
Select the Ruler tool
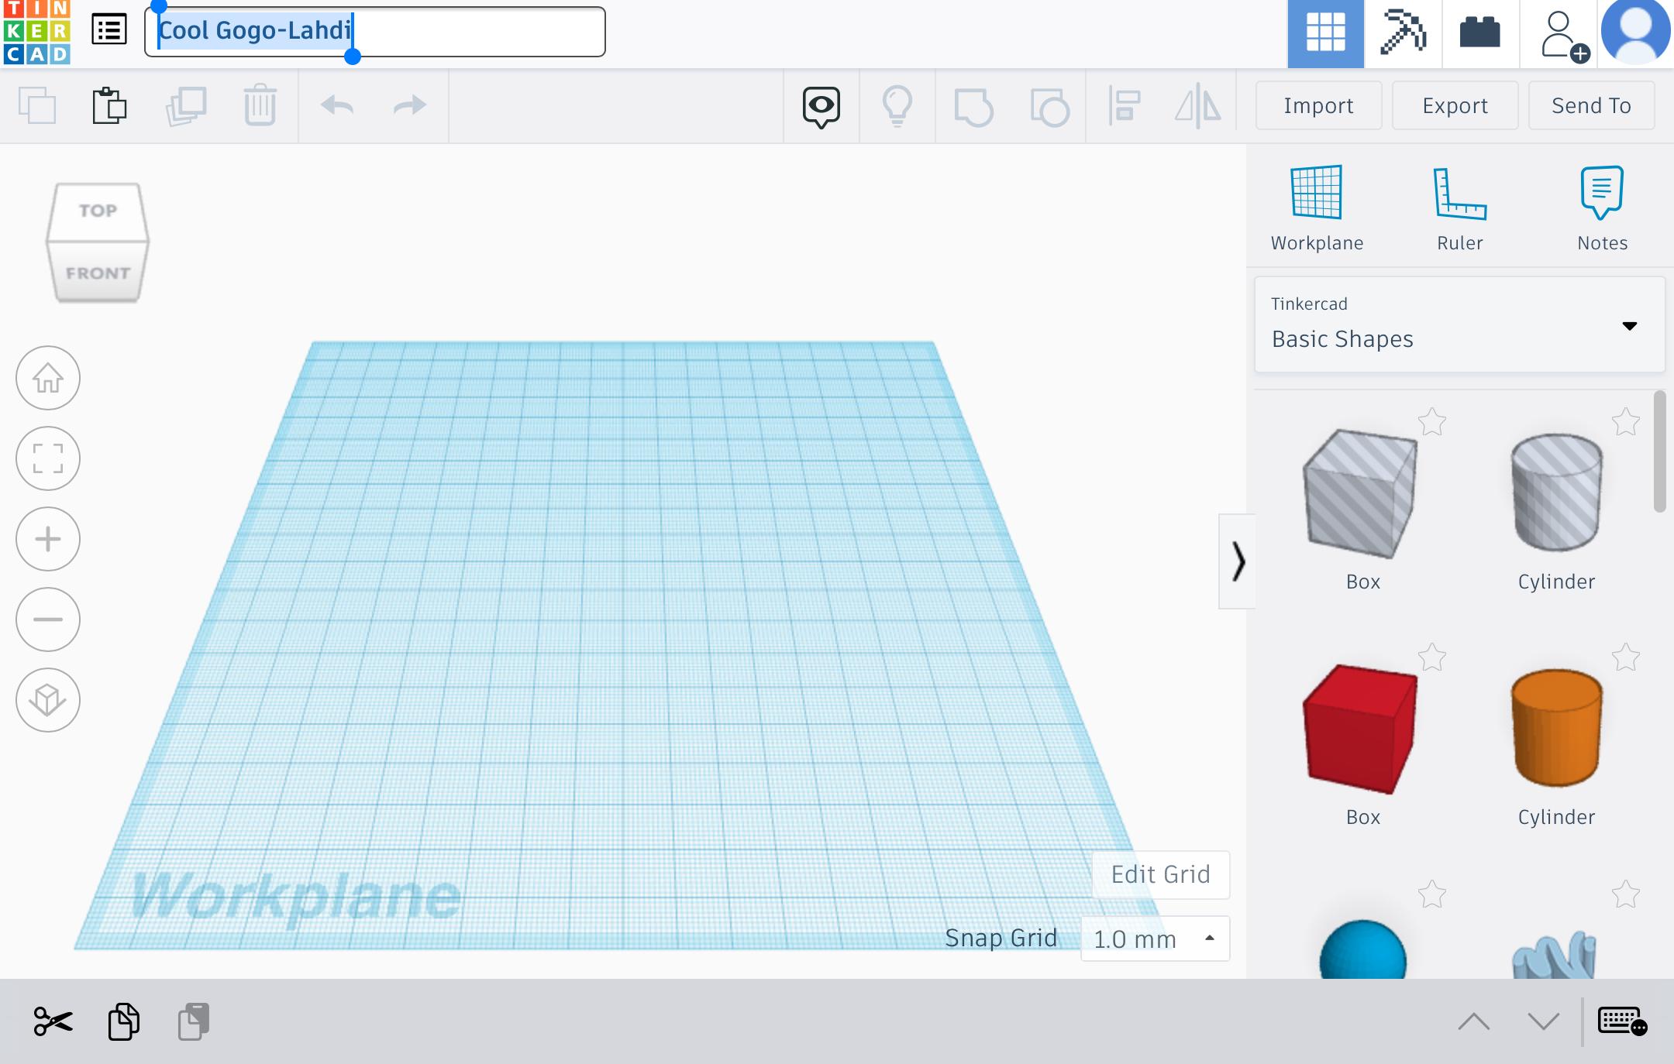coord(1459,208)
